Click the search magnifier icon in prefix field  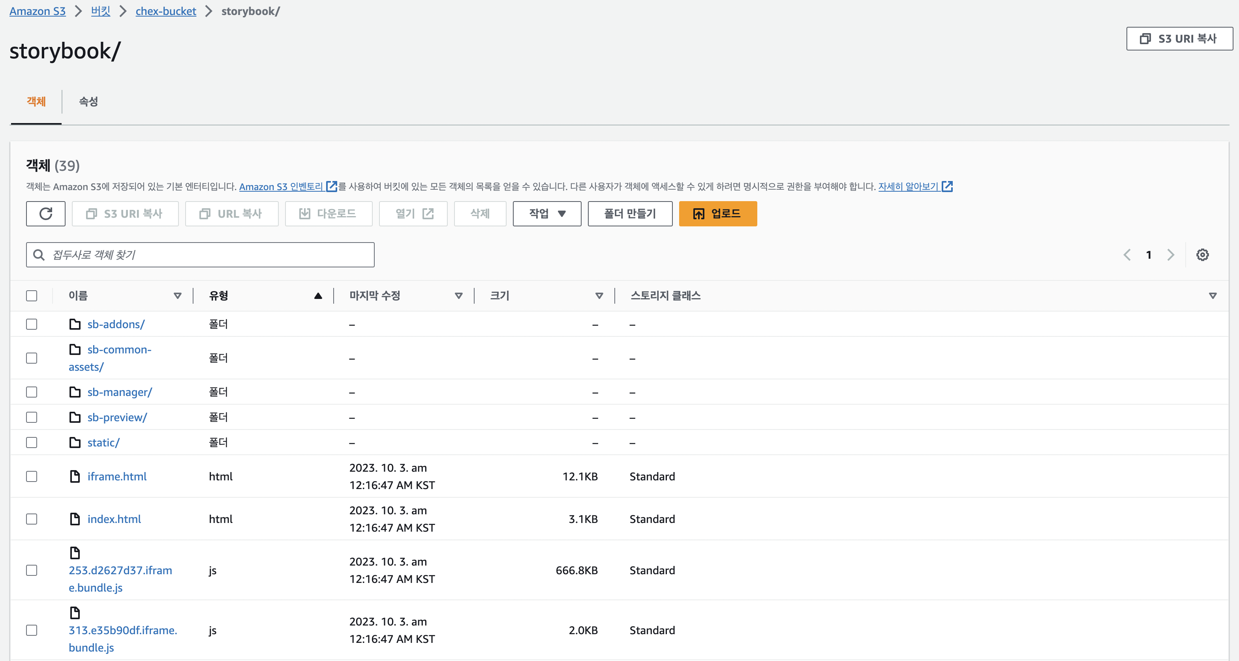39,255
